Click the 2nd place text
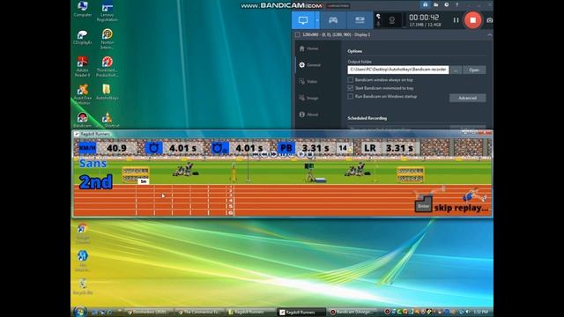The image size is (564, 317). pyautogui.click(x=96, y=182)
